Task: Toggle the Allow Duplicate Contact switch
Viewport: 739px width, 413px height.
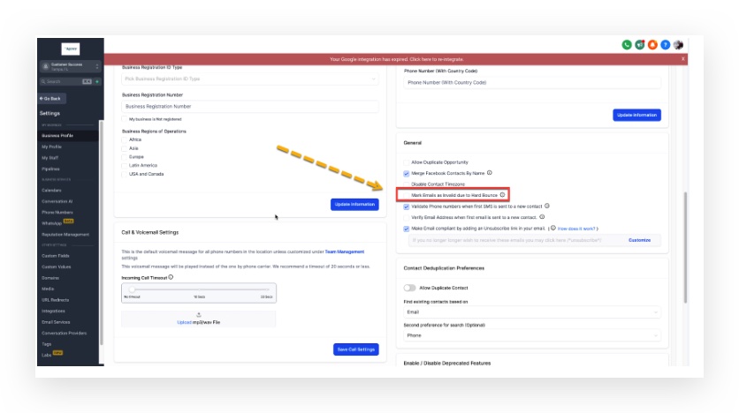Action: [410, 288]
